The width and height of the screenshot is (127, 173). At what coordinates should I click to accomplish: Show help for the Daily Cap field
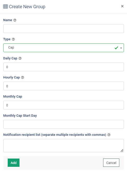click(x=20, y=58)
